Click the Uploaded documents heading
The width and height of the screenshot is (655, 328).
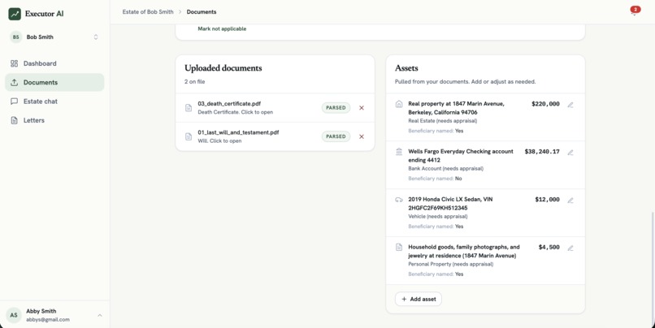click(223, 68)
